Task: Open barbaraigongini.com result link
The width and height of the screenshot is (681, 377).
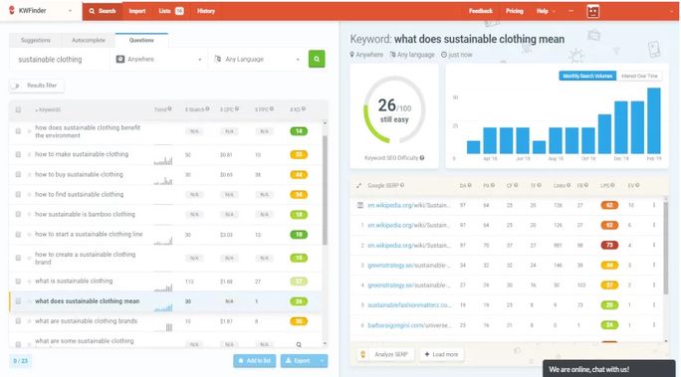Action: pyautogui.click(x=409, y=325)
